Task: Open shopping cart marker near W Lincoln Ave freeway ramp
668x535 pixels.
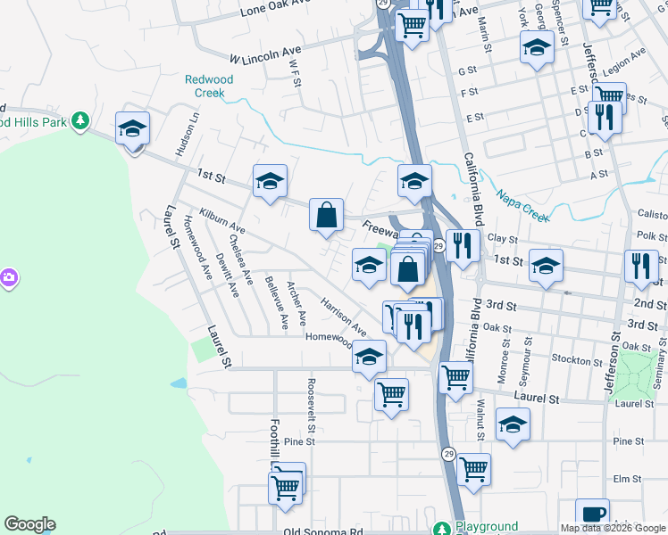Action: click(x=412, y=27)
